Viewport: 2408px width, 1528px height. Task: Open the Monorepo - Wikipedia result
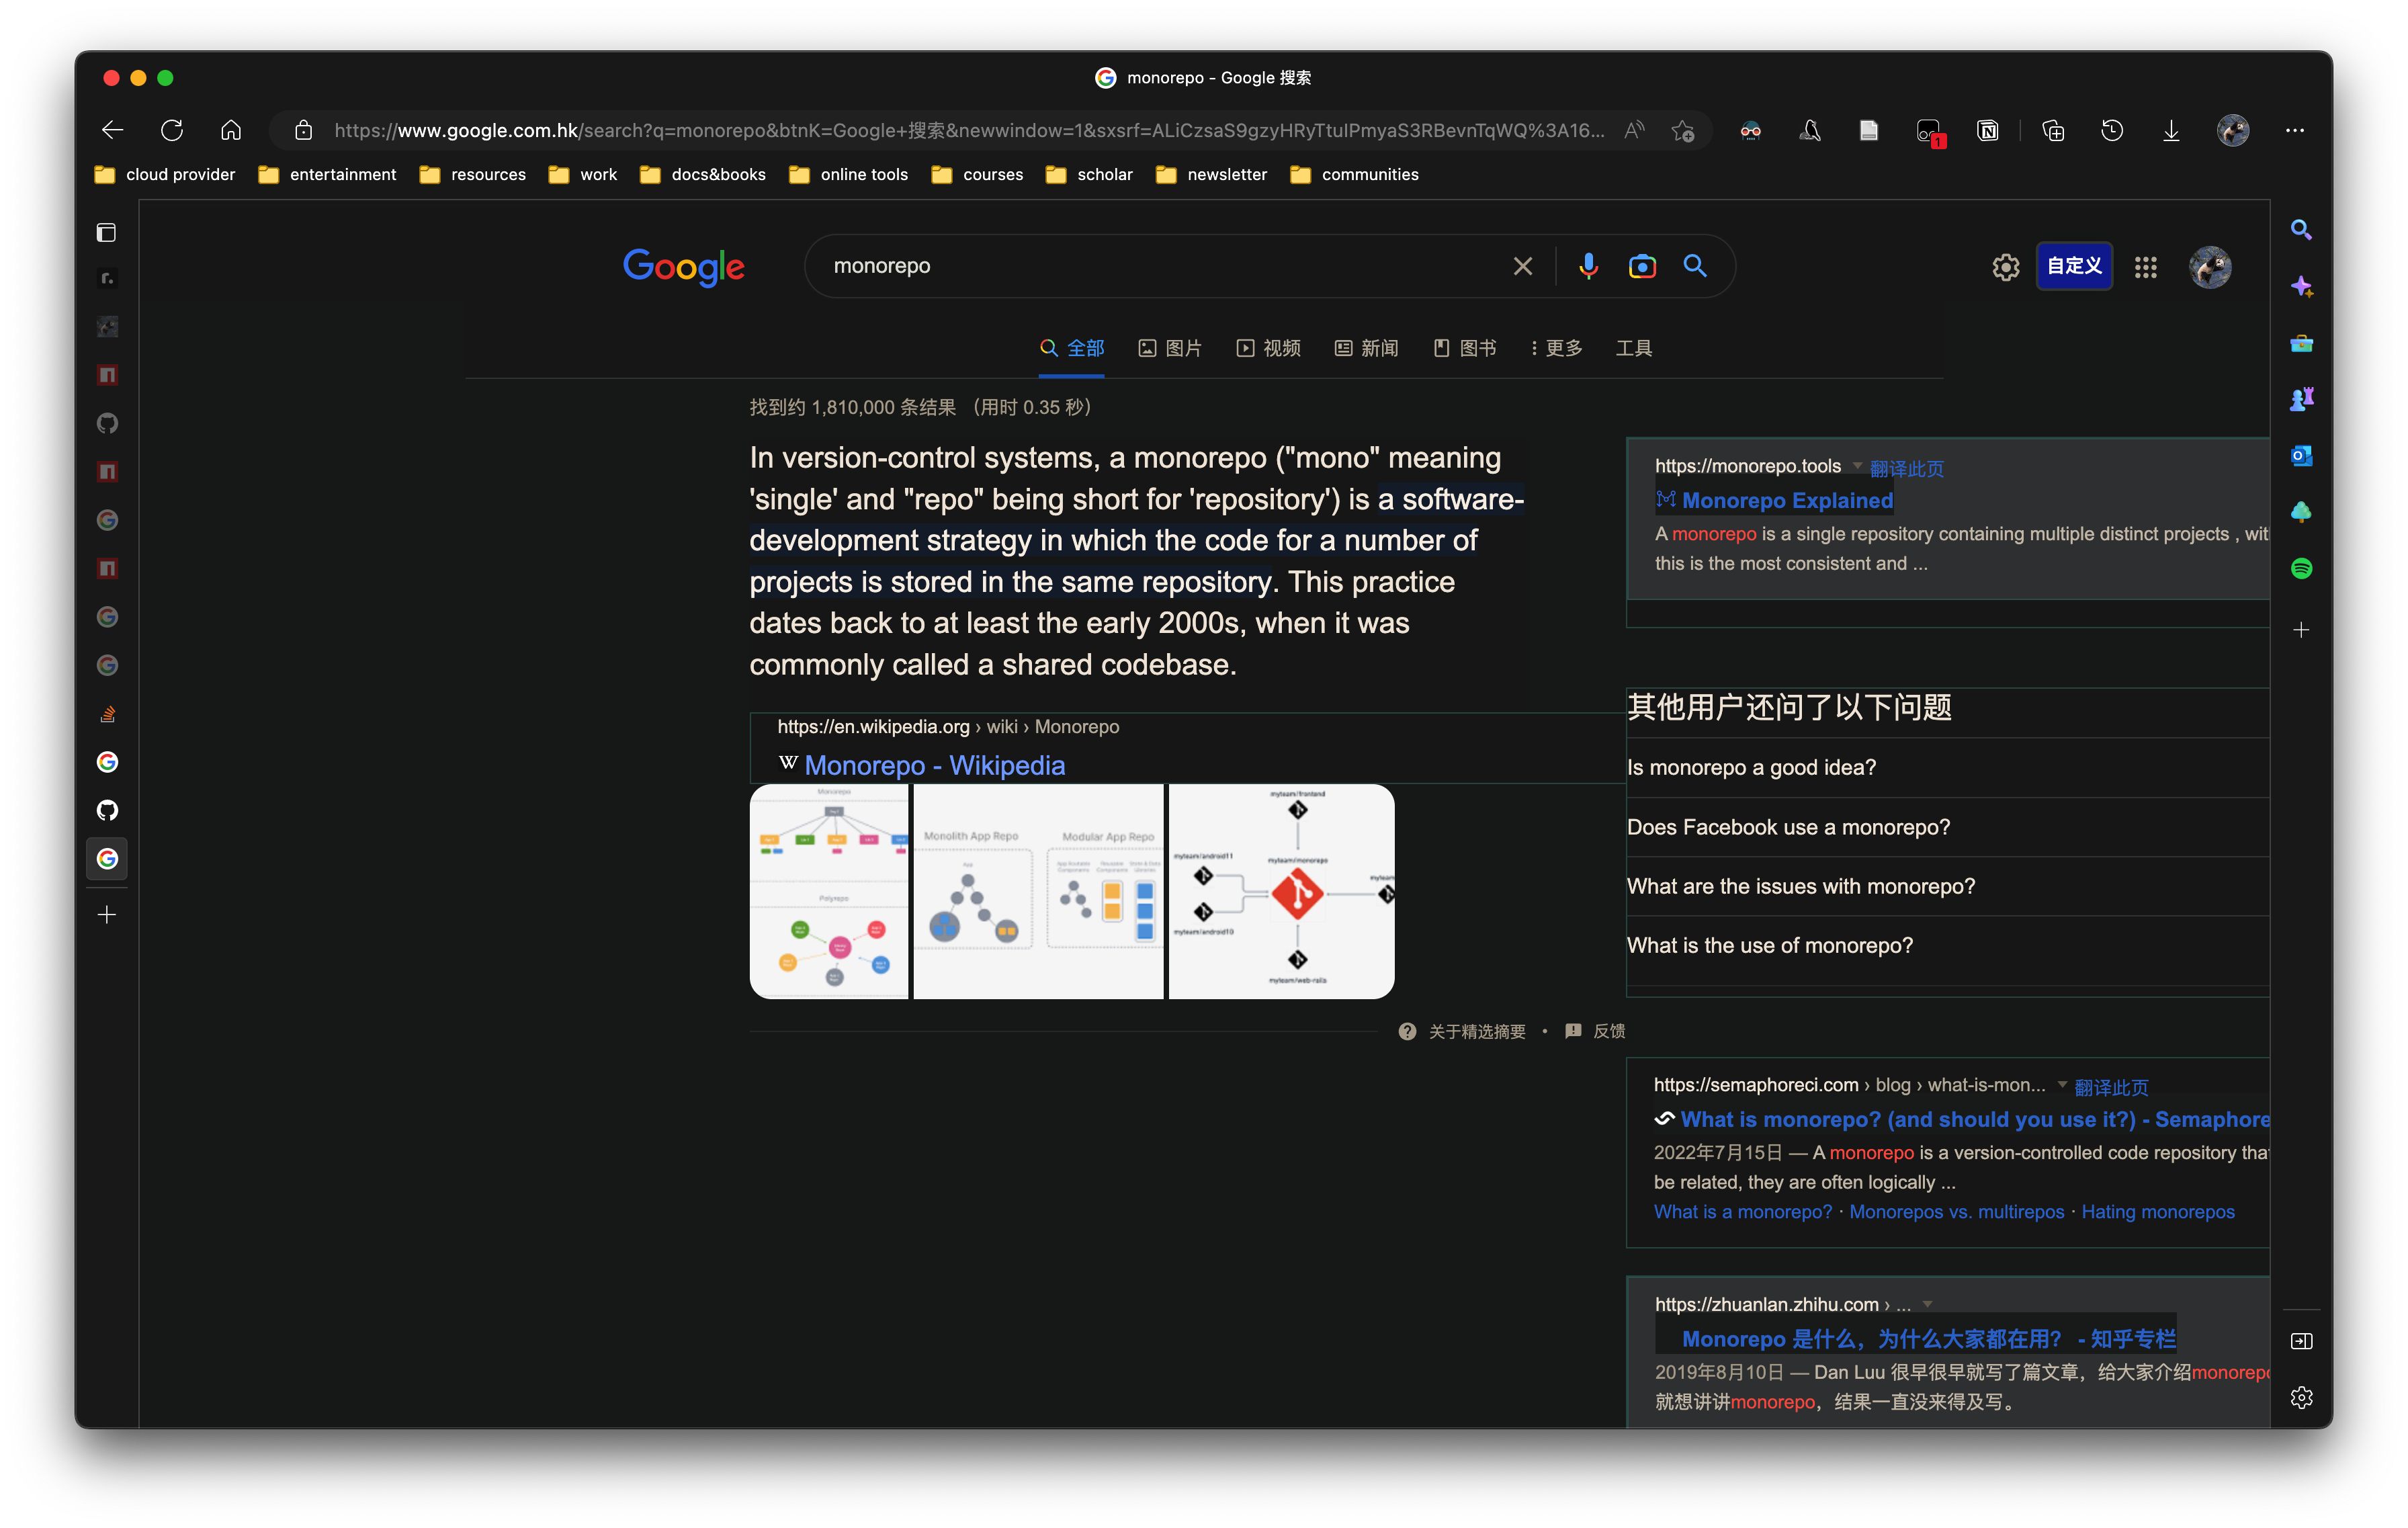click(x=935, y=765)
